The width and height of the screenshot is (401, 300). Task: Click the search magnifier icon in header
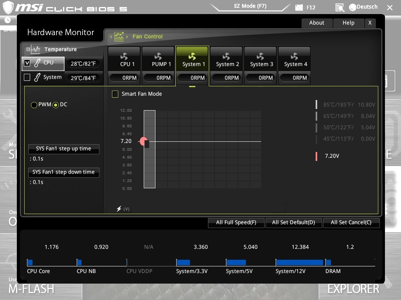point(340,7)
